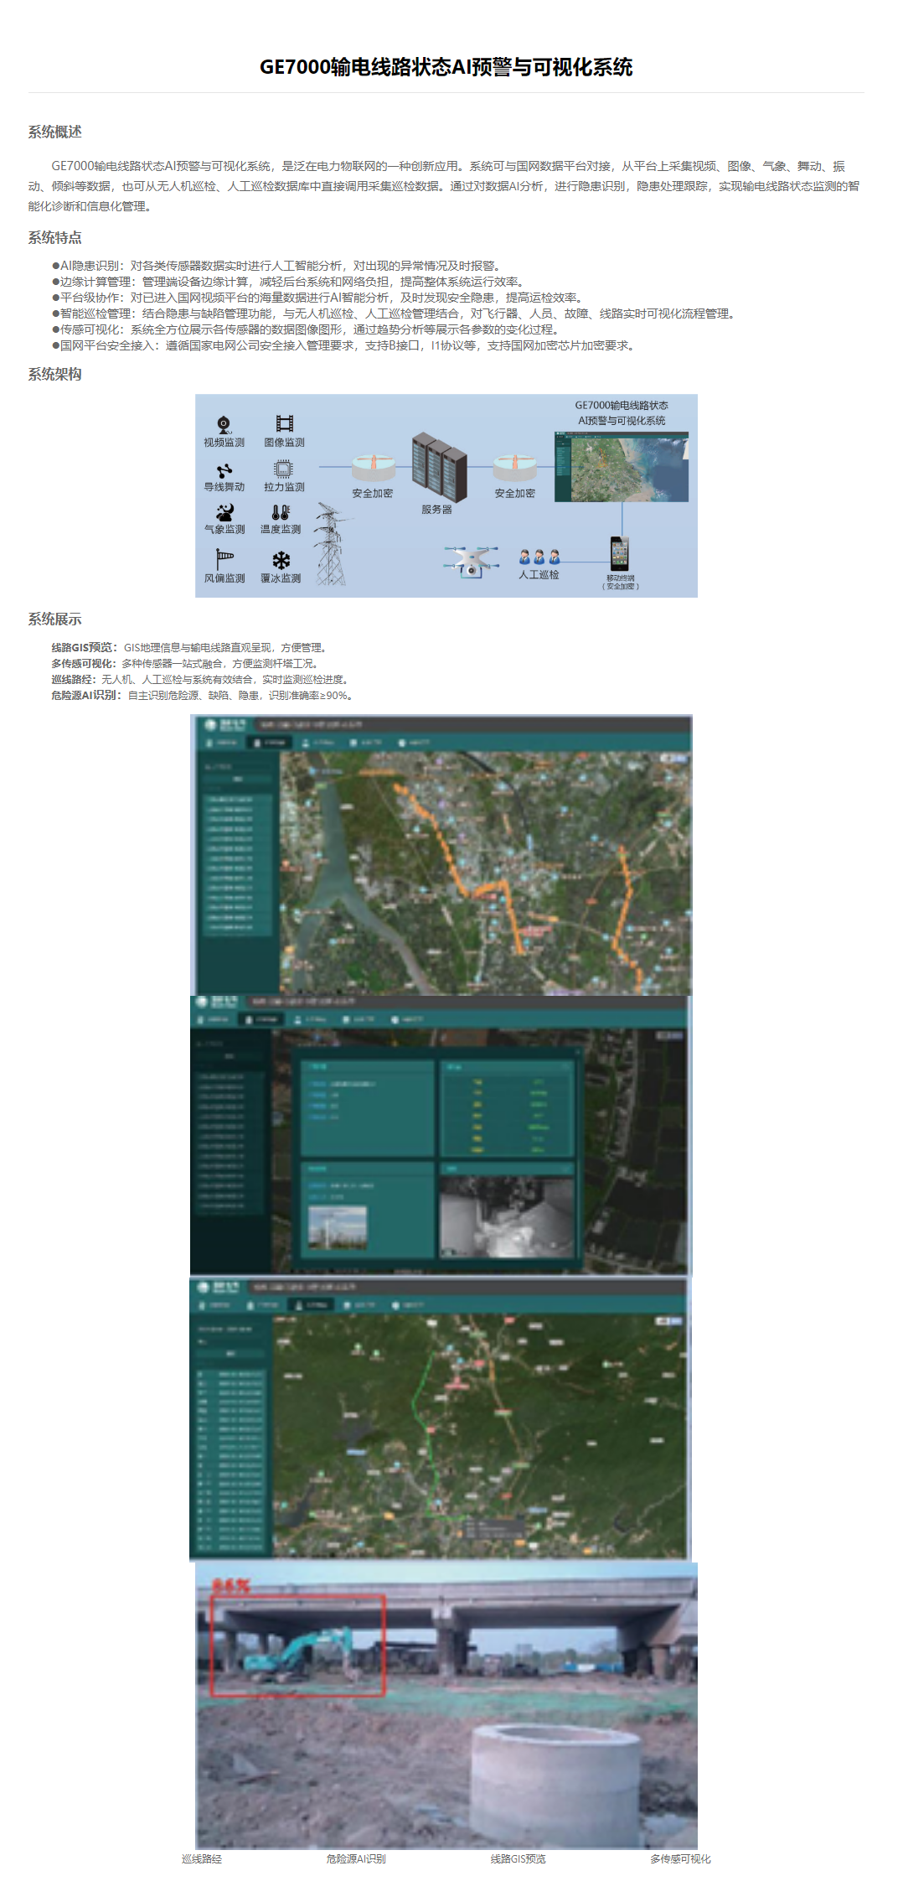Screen dimensions: 903x1902
Task: Select the 线路GIS预览 caption
Action: tap(518, 1859)
